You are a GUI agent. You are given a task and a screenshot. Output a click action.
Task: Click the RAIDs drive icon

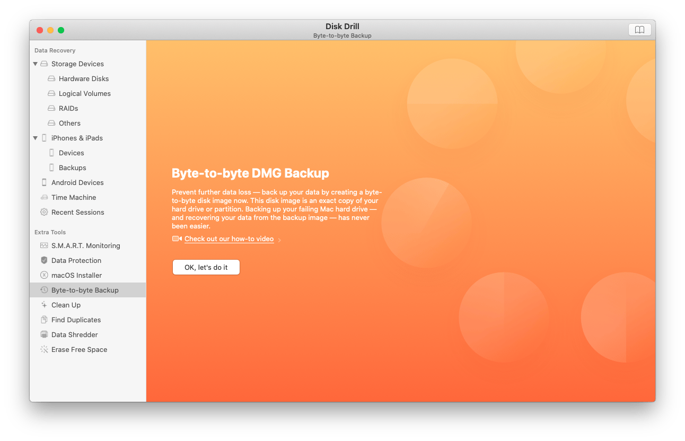point(51,108)
